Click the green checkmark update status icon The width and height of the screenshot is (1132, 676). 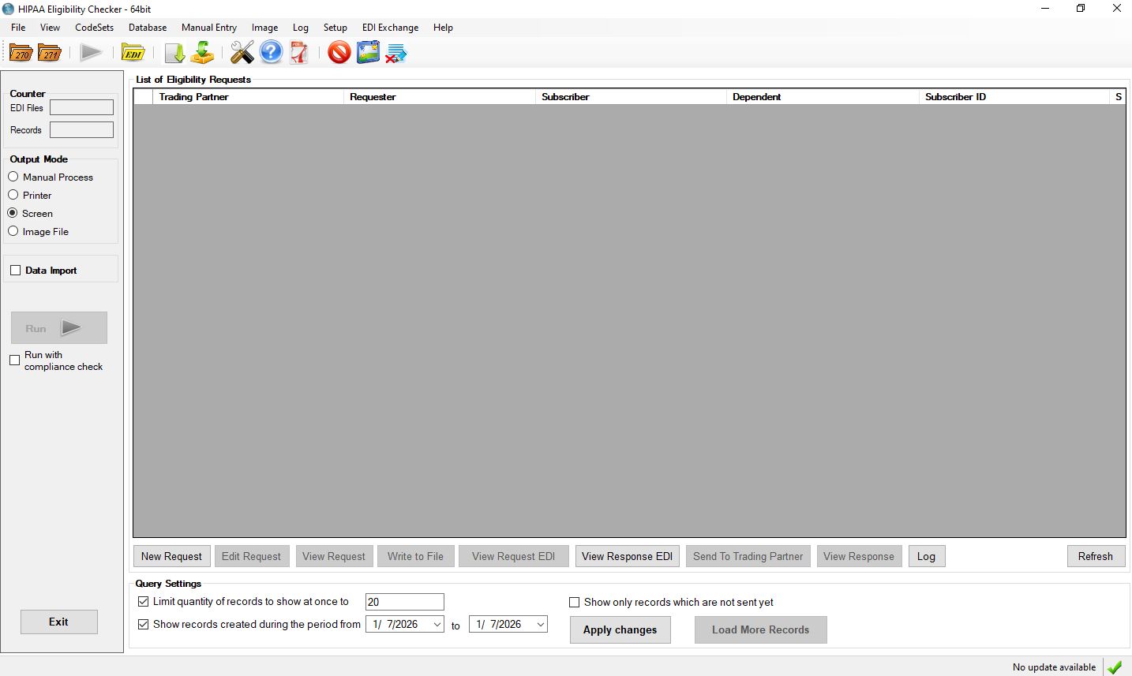pyautogui.click(x=1115, y=667)
